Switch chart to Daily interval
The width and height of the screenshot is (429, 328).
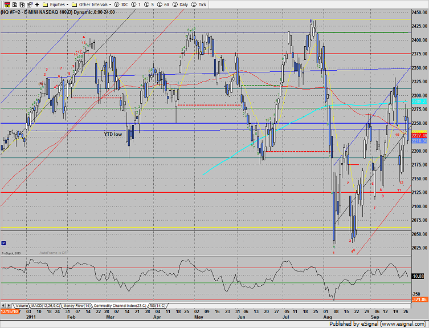180,5
